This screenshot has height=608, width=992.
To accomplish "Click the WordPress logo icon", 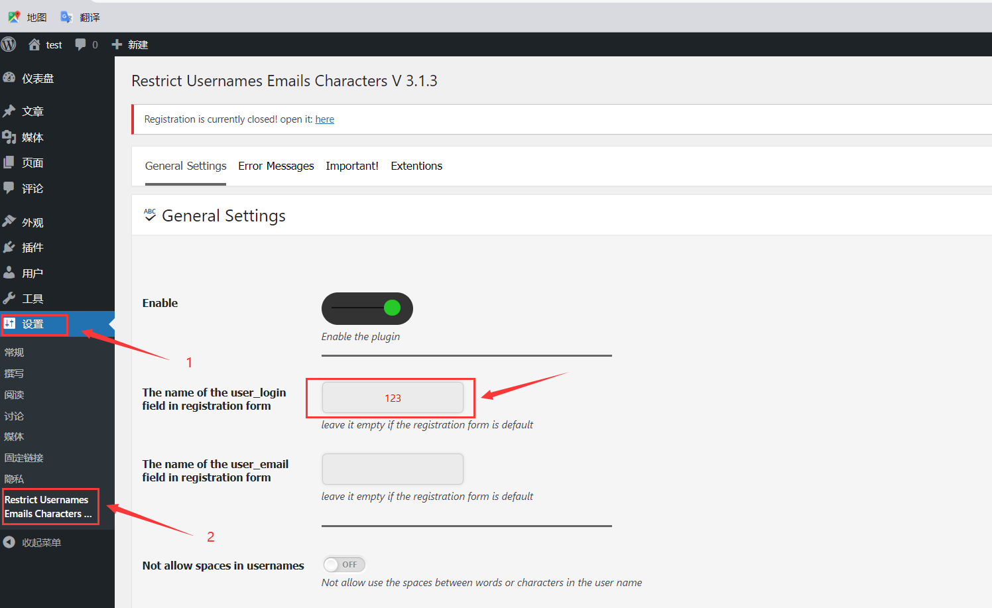I will pyautogui.click(x=9, y=44).
